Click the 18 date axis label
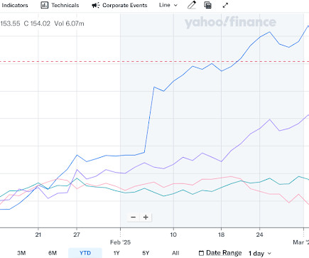309x258 pixels. coord(221,235)
